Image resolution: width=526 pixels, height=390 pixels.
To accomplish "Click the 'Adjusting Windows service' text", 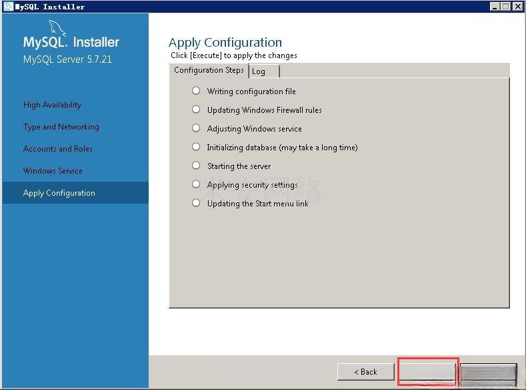I will click(x=254, y=129).
